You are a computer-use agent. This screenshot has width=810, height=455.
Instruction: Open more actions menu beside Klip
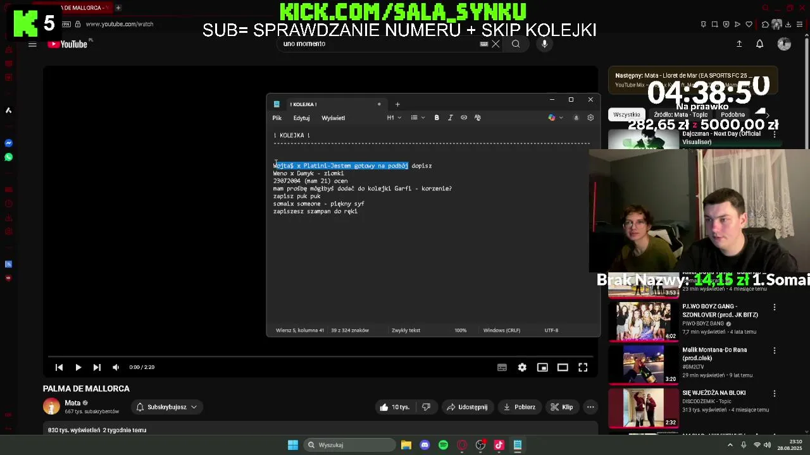click(x=590, y=407)
